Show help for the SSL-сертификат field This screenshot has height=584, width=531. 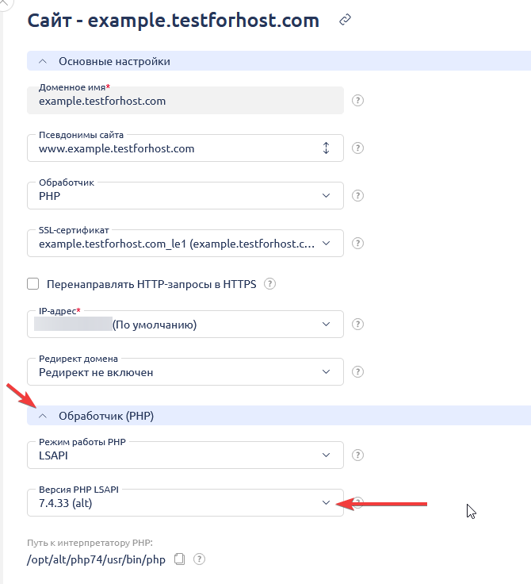[358, 243]
